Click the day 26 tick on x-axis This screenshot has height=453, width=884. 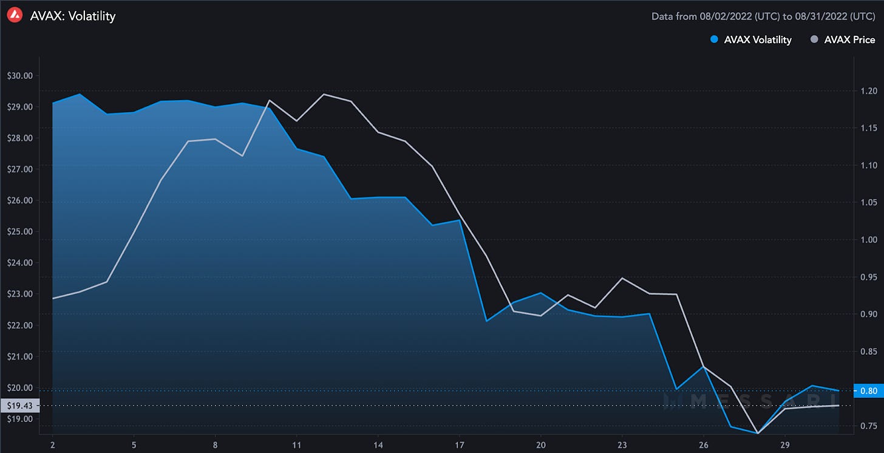pyautogui.click(x=703, y=444)
